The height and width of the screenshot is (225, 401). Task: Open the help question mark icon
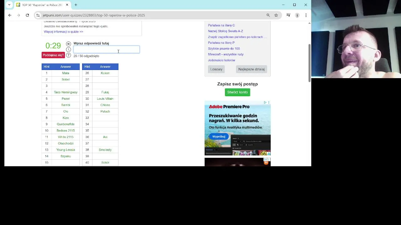coord(68,55)
